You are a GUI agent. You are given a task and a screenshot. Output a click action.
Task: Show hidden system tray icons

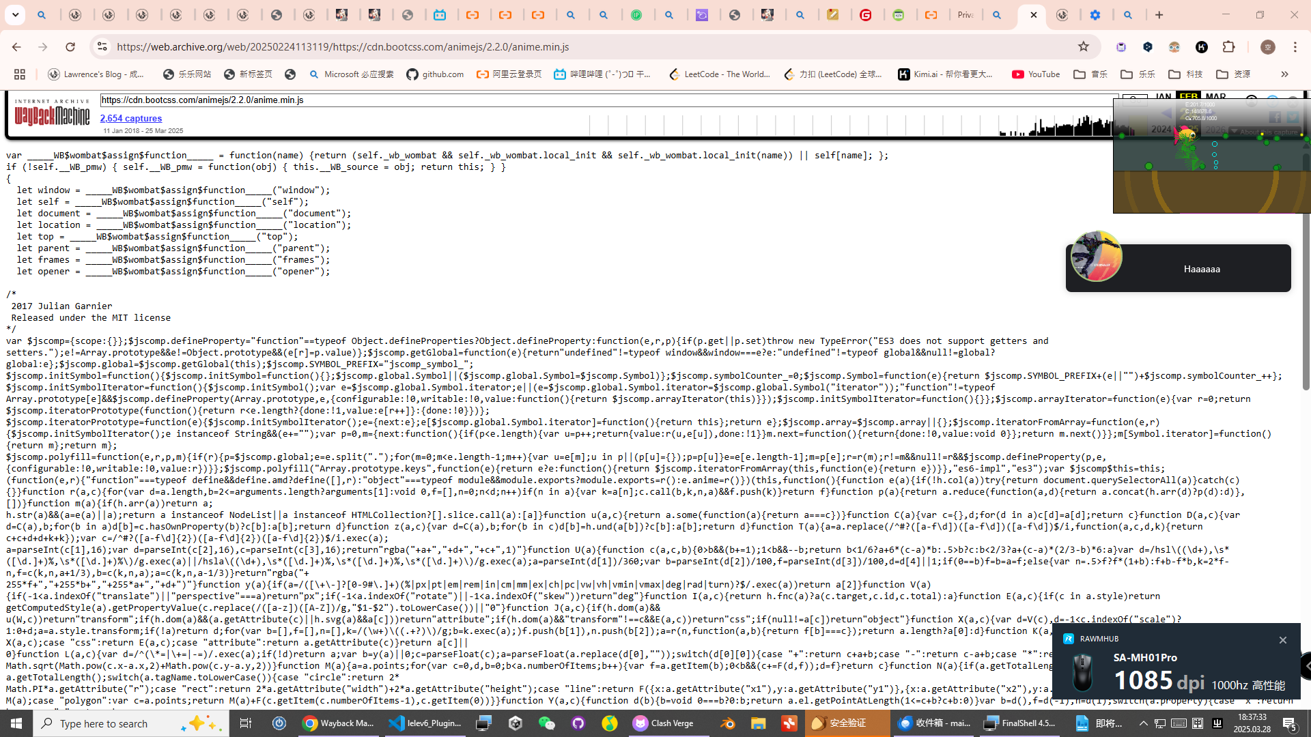[1143, 723]
